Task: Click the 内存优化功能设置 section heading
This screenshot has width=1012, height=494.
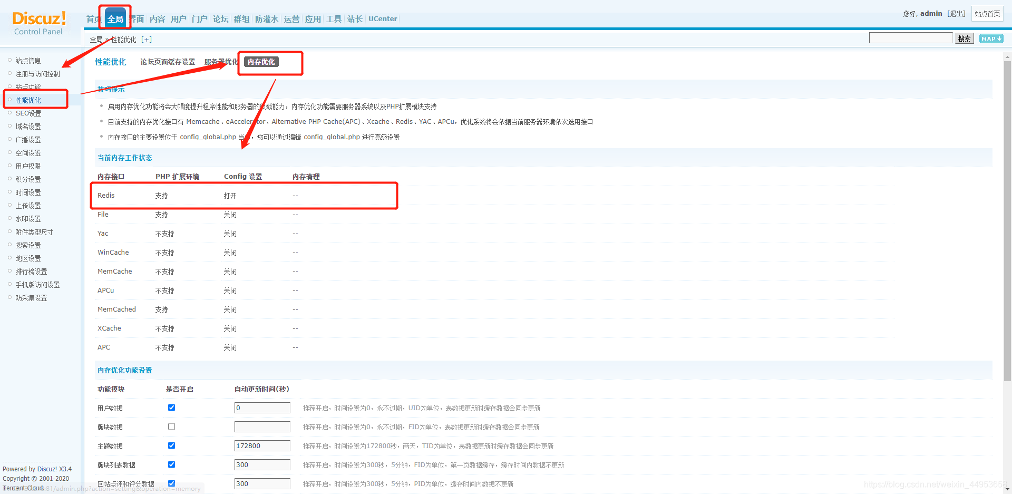Action: point(124,370)
